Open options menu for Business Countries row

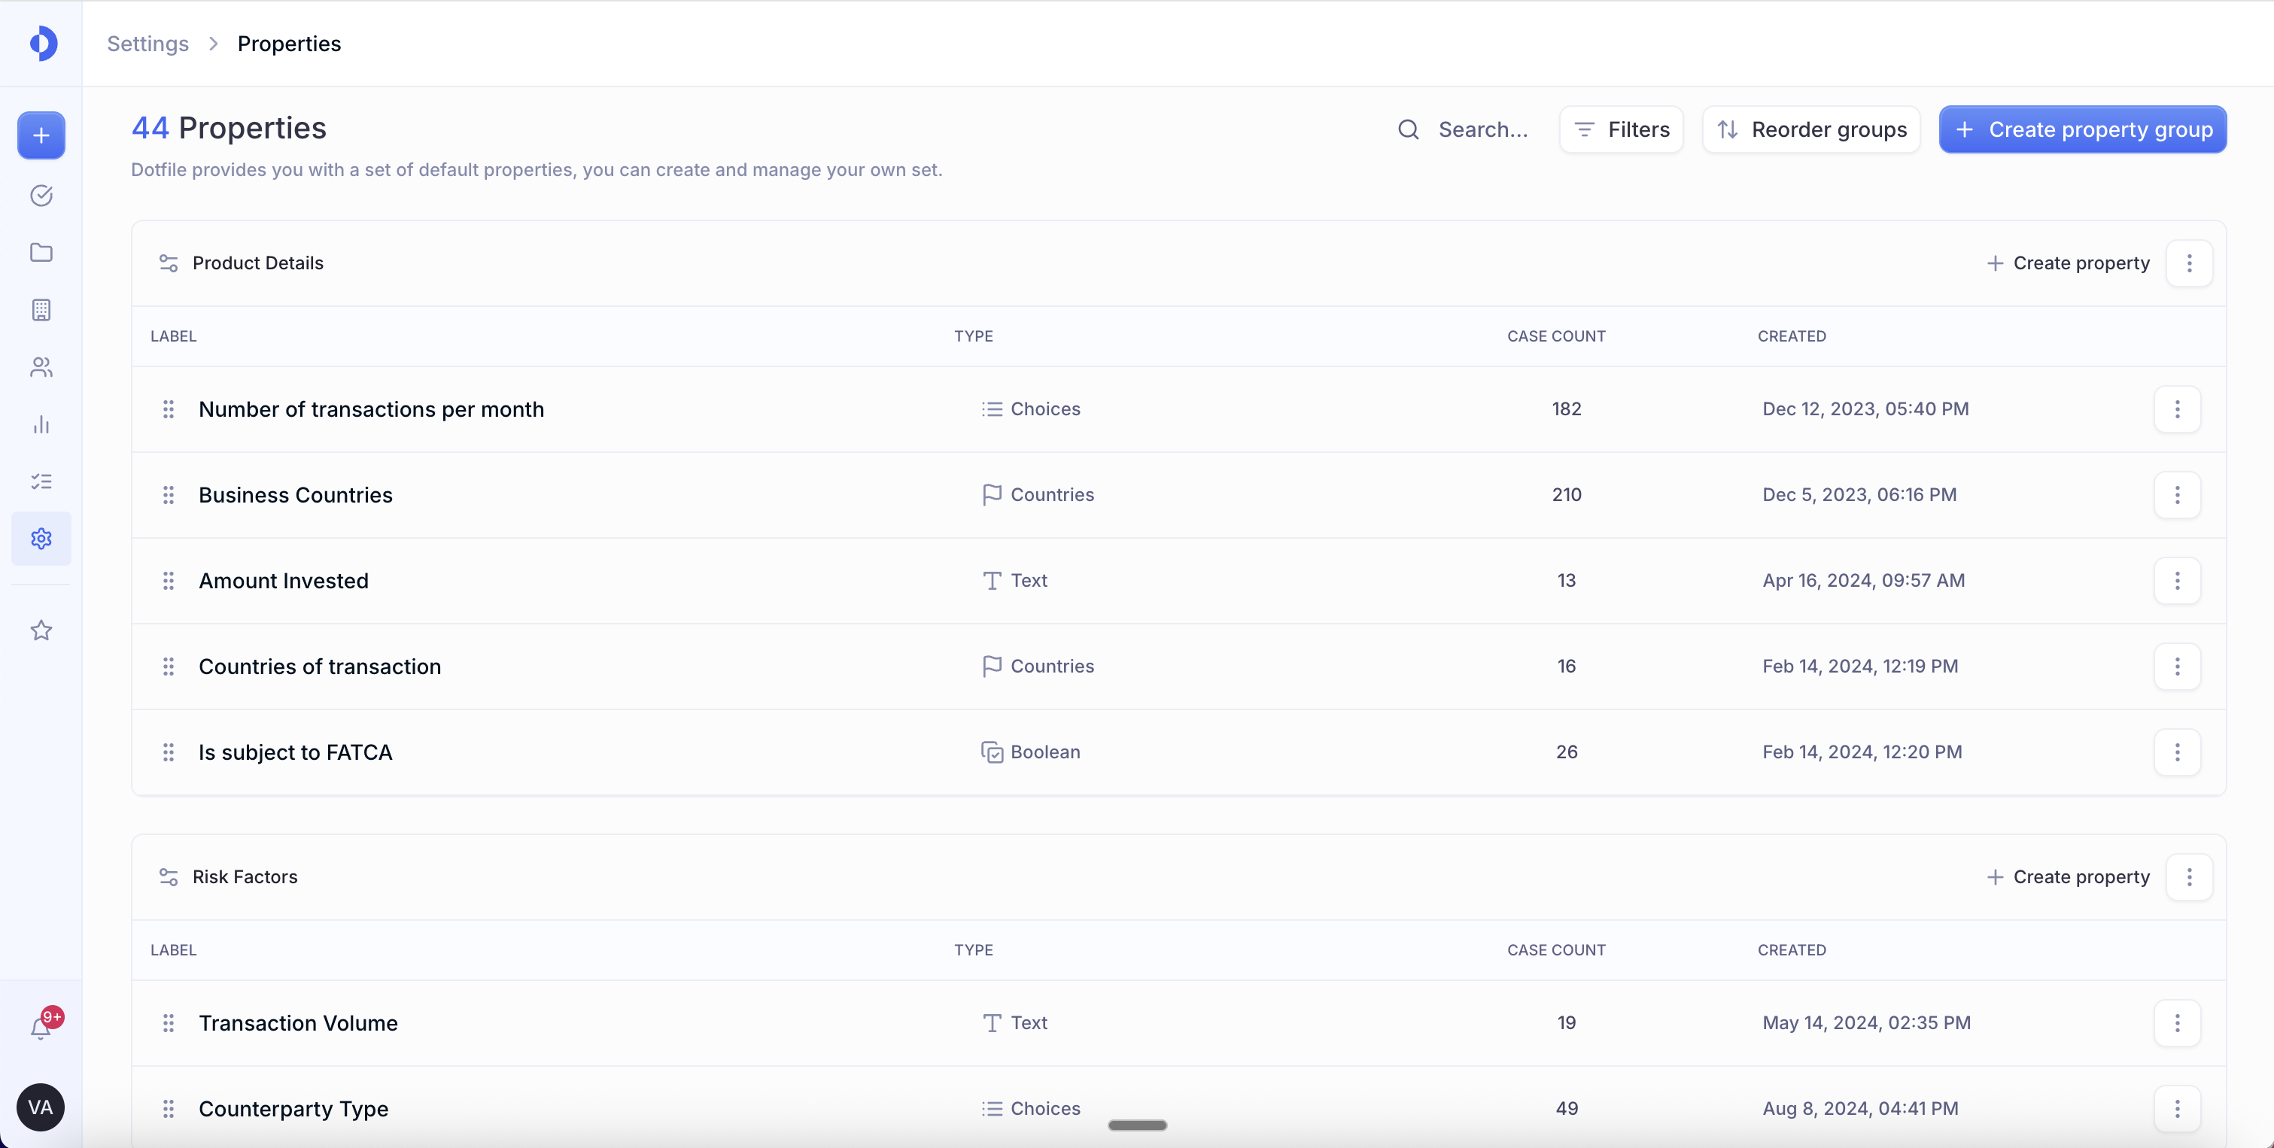2177,495
